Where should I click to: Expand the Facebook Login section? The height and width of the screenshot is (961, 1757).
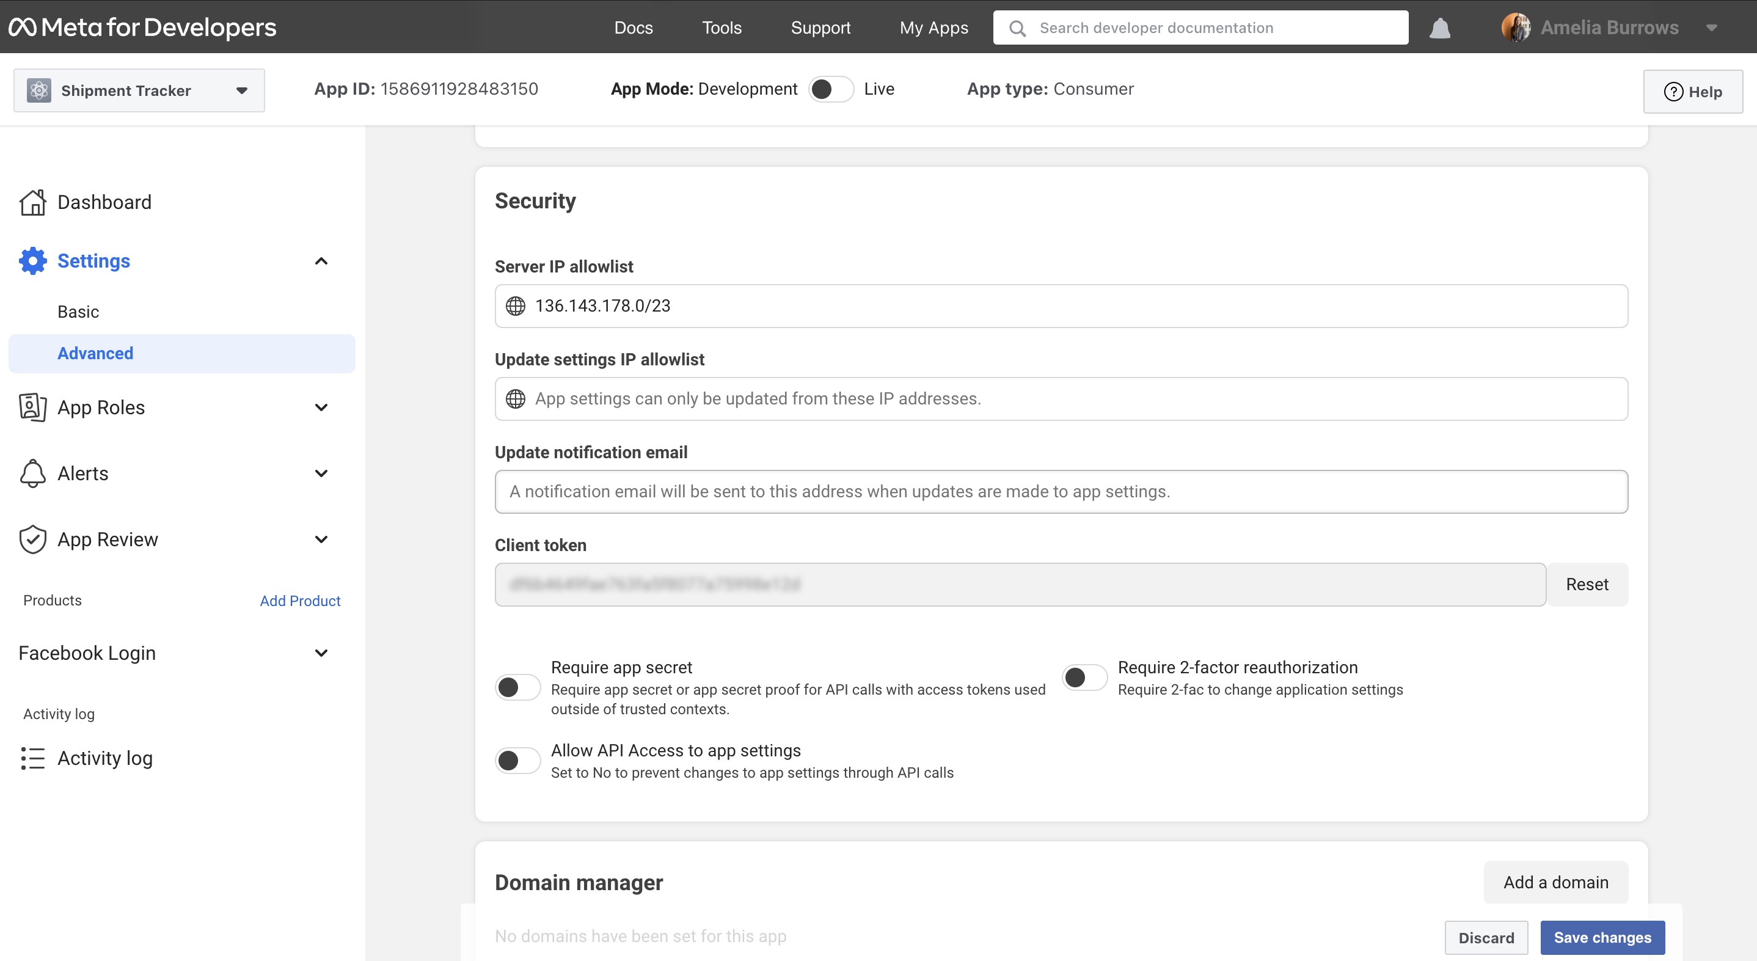pos(321,652)
